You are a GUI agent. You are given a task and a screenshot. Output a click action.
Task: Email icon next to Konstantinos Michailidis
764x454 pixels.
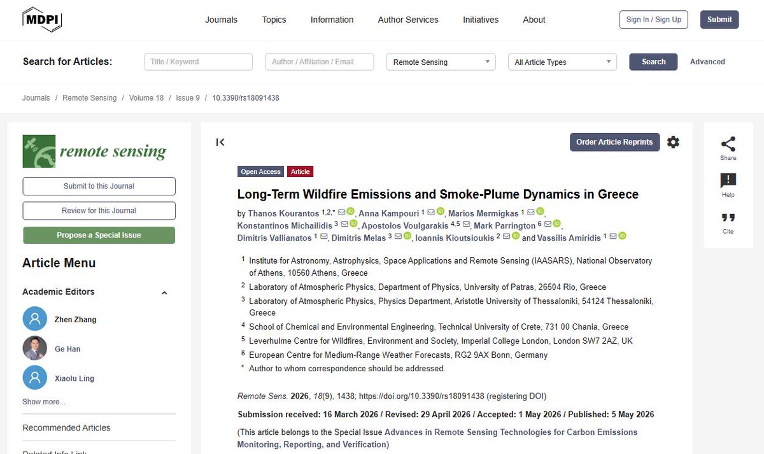344,224
